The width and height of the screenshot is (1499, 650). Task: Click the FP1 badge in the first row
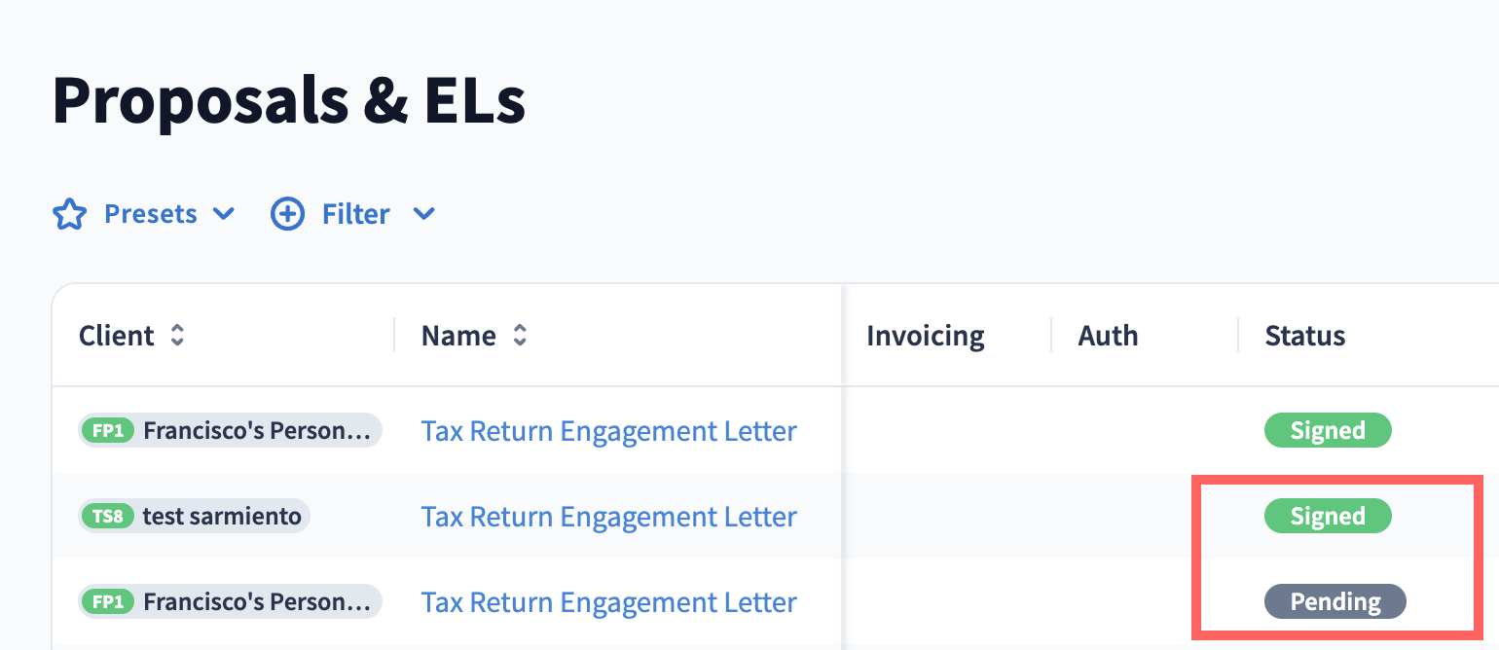pyautogui.click(x=108, y=431)
